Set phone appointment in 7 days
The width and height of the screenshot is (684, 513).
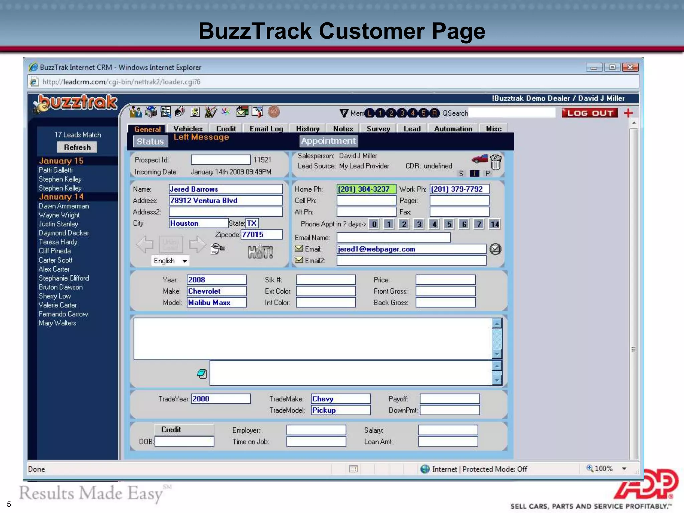click(479, 224)
